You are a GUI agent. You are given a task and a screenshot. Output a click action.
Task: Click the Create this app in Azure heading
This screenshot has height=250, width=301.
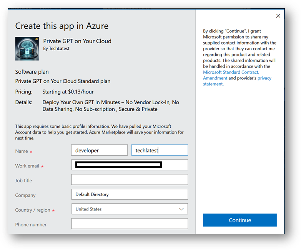click(x=62, y=26)
